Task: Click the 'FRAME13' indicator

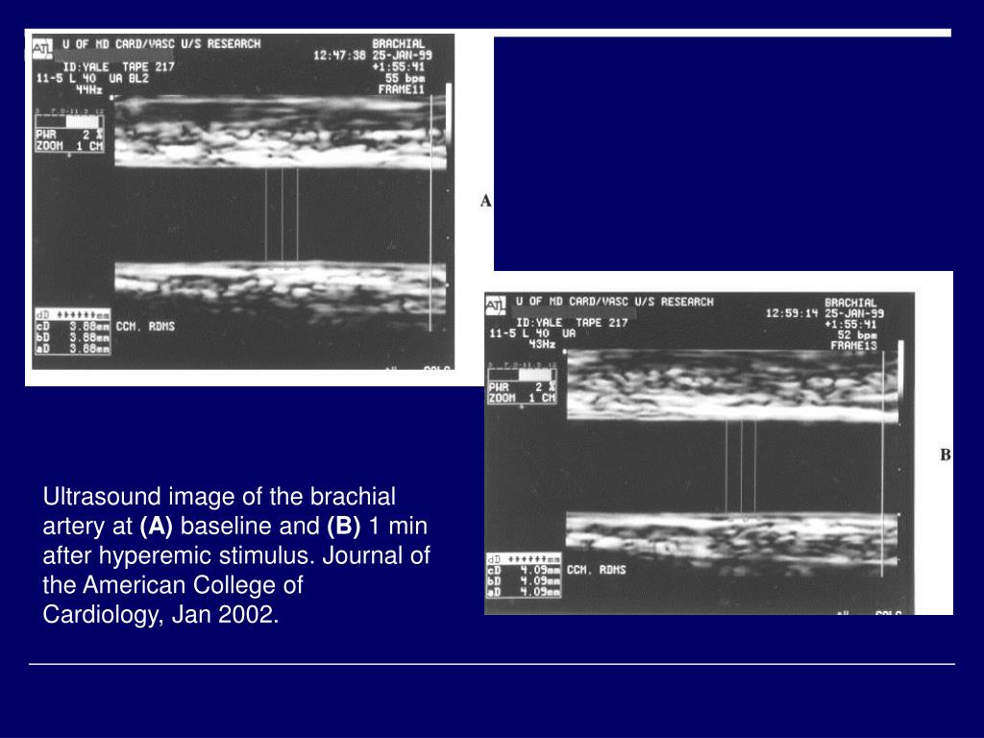Action: click(x=854, y=346)
